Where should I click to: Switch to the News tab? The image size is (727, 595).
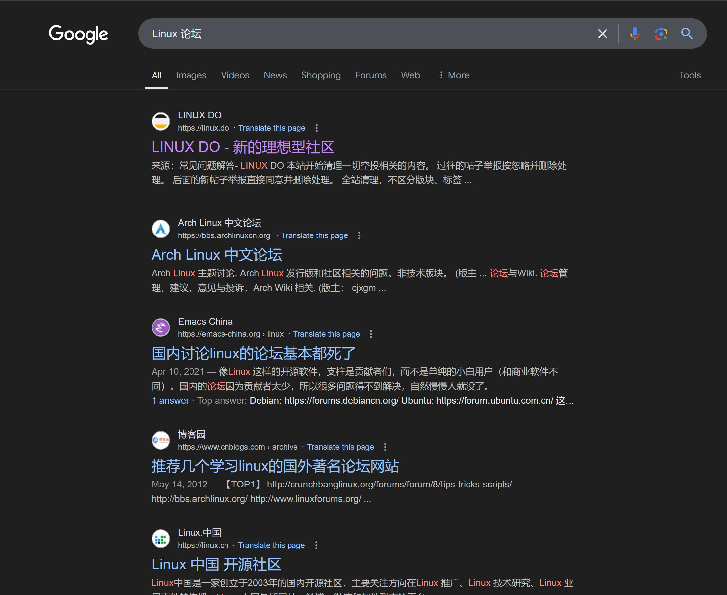coord(275,75)
